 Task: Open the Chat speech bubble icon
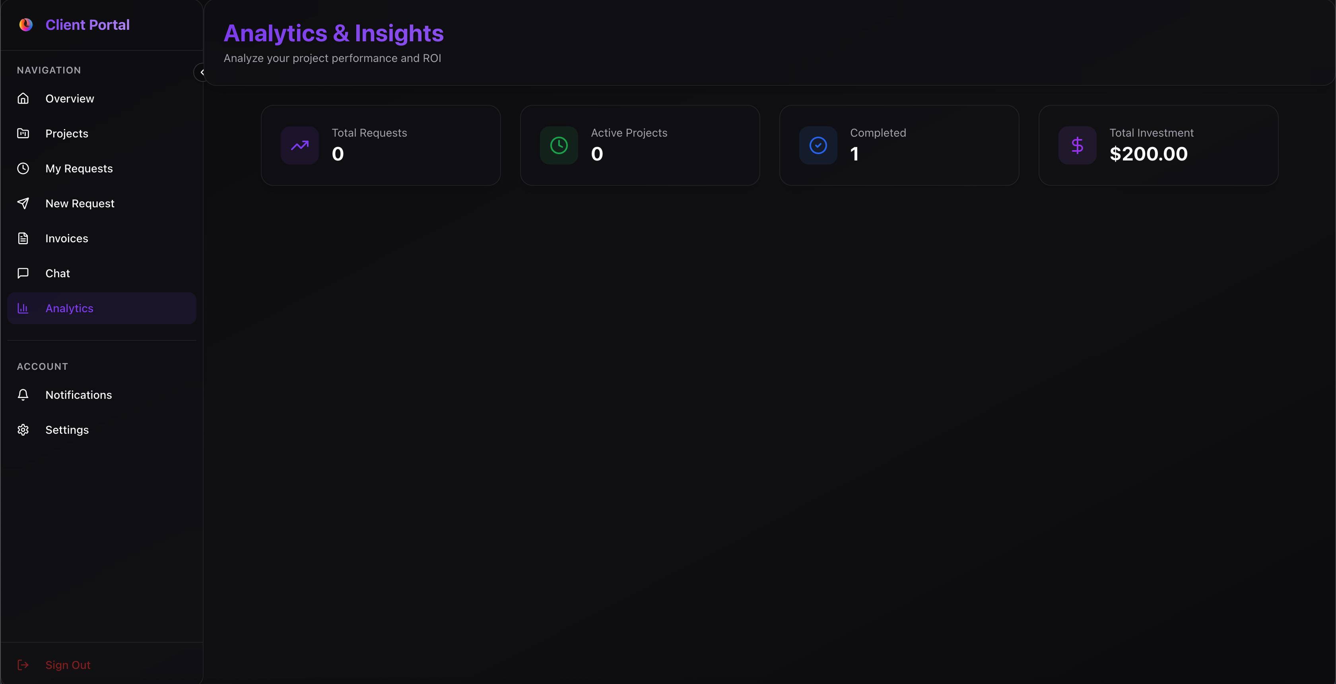click(x=23, y=273)
